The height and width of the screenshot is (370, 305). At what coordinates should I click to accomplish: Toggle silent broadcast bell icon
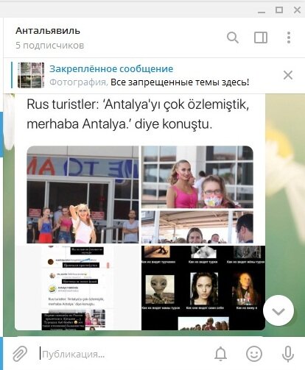(220, 354)
